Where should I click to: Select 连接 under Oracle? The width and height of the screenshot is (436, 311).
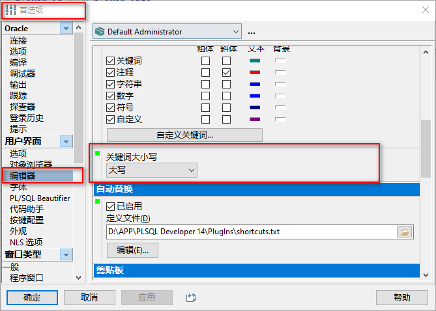18,40
